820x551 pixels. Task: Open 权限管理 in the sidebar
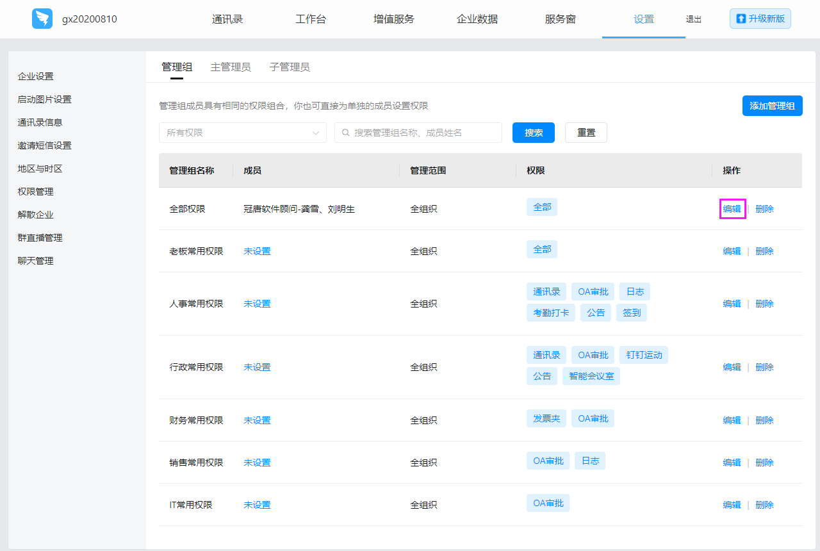(36, 192)
